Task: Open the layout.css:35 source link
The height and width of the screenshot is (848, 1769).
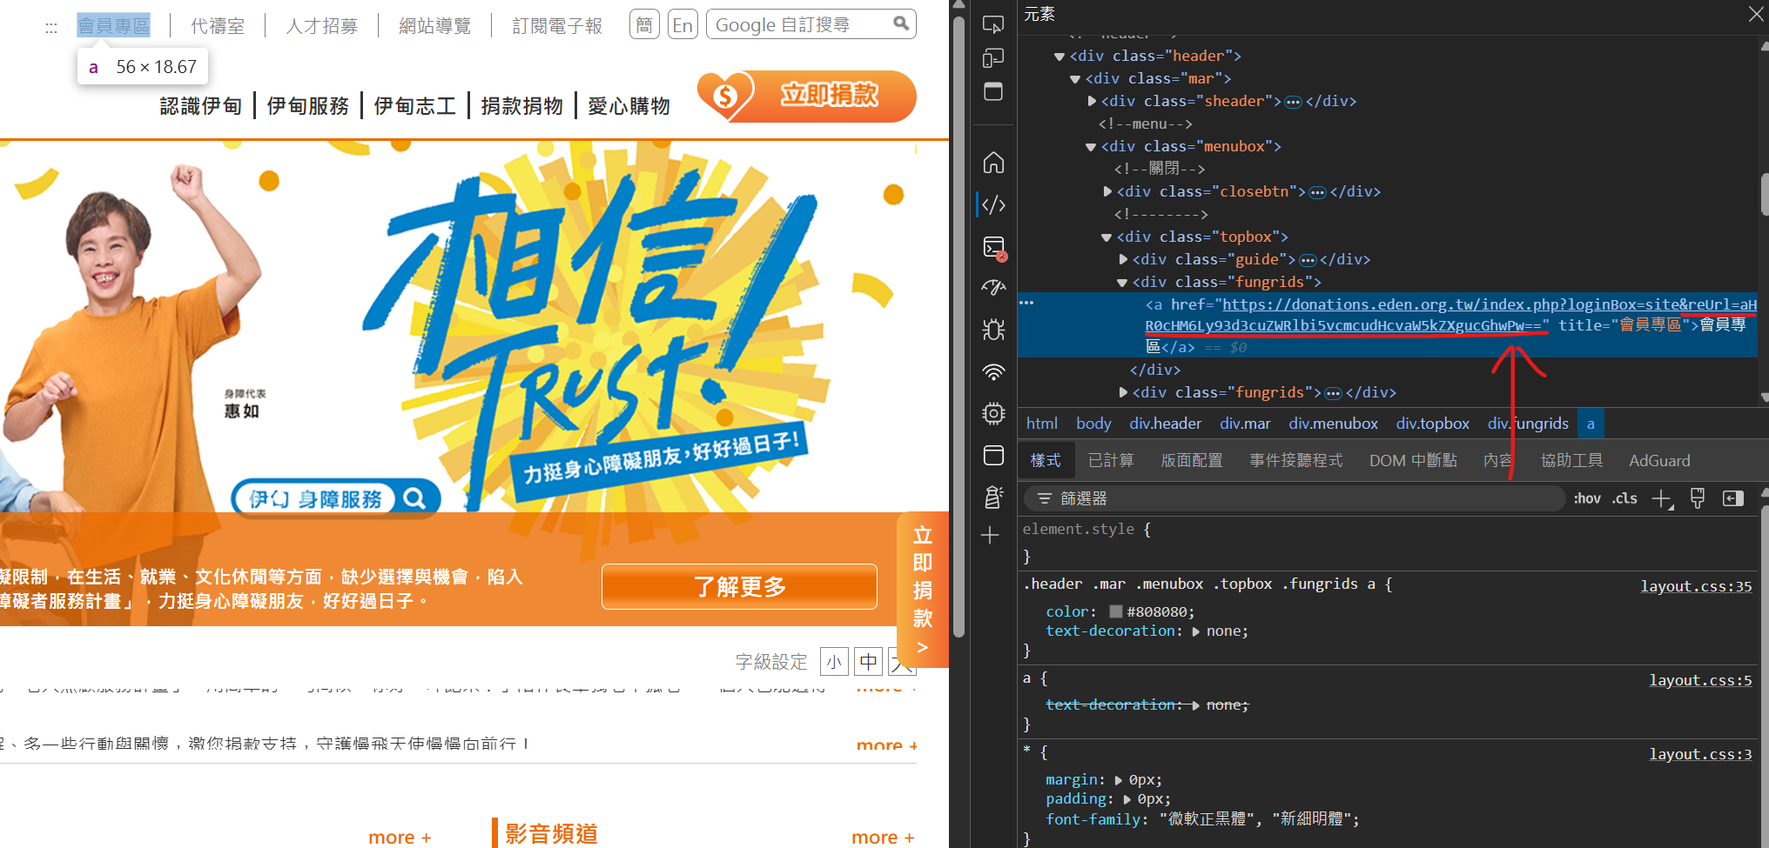Action: [x=1696, y=586]
